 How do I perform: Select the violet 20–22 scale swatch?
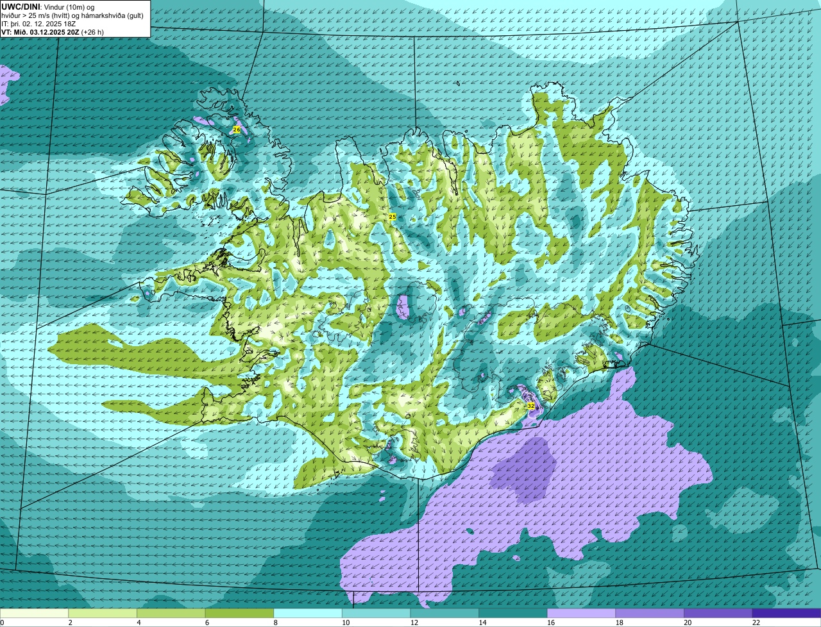[x=718, y=613]
